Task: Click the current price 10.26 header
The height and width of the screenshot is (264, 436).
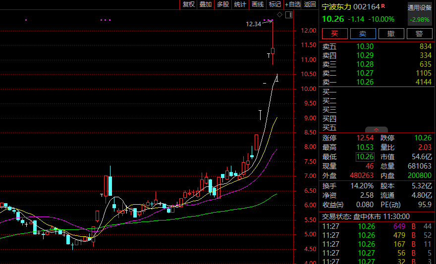Action: (x=333, y=19)
